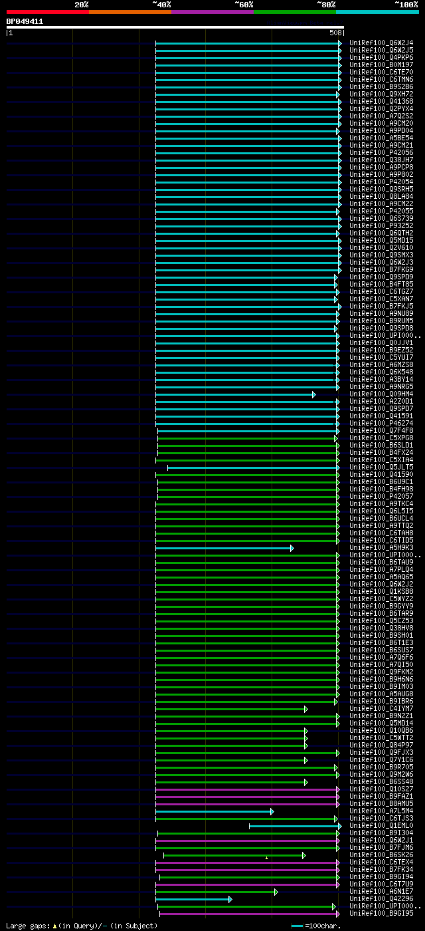Click the green ~80% legend segment

[x=294, y=12]
